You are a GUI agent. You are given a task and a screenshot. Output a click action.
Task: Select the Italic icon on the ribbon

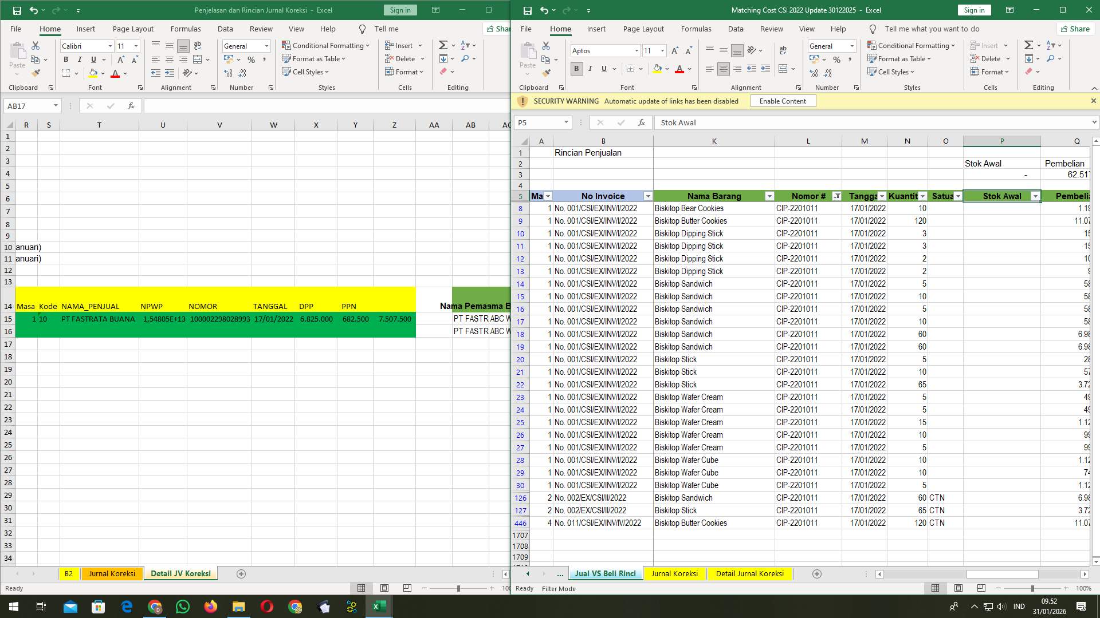[x=590, y=69]
